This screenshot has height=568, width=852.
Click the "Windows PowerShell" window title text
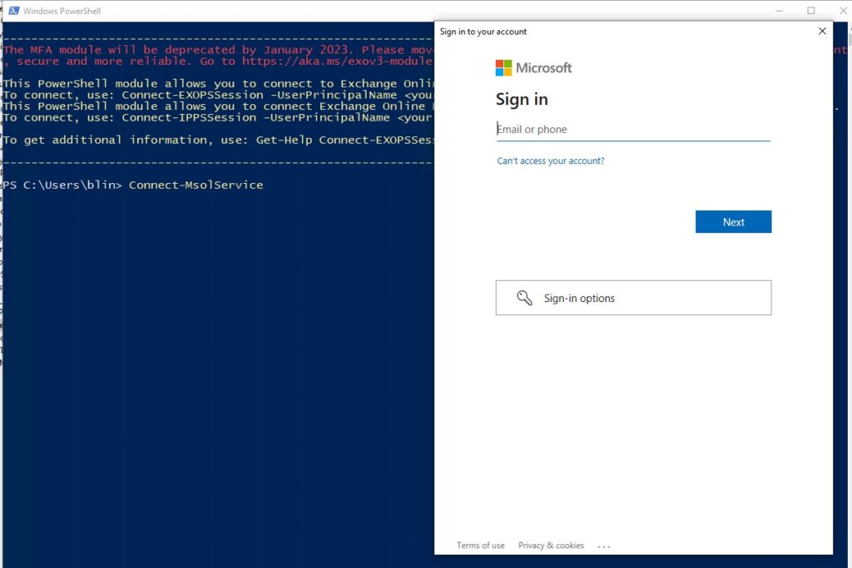coord(62,11)
